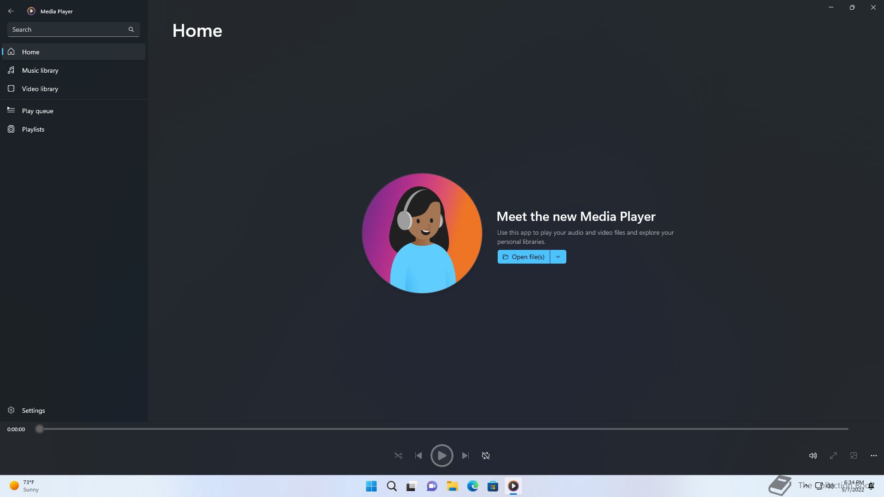Open Settings in the sidebar
884x497 pixels.
(x=74, y=410)
